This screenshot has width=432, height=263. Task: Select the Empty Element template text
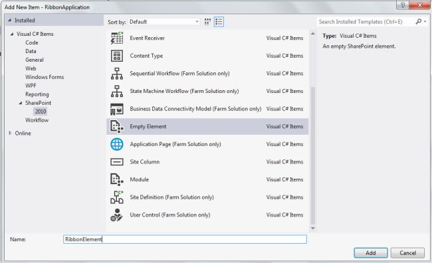pyautogui.click(x=148, y=126)
